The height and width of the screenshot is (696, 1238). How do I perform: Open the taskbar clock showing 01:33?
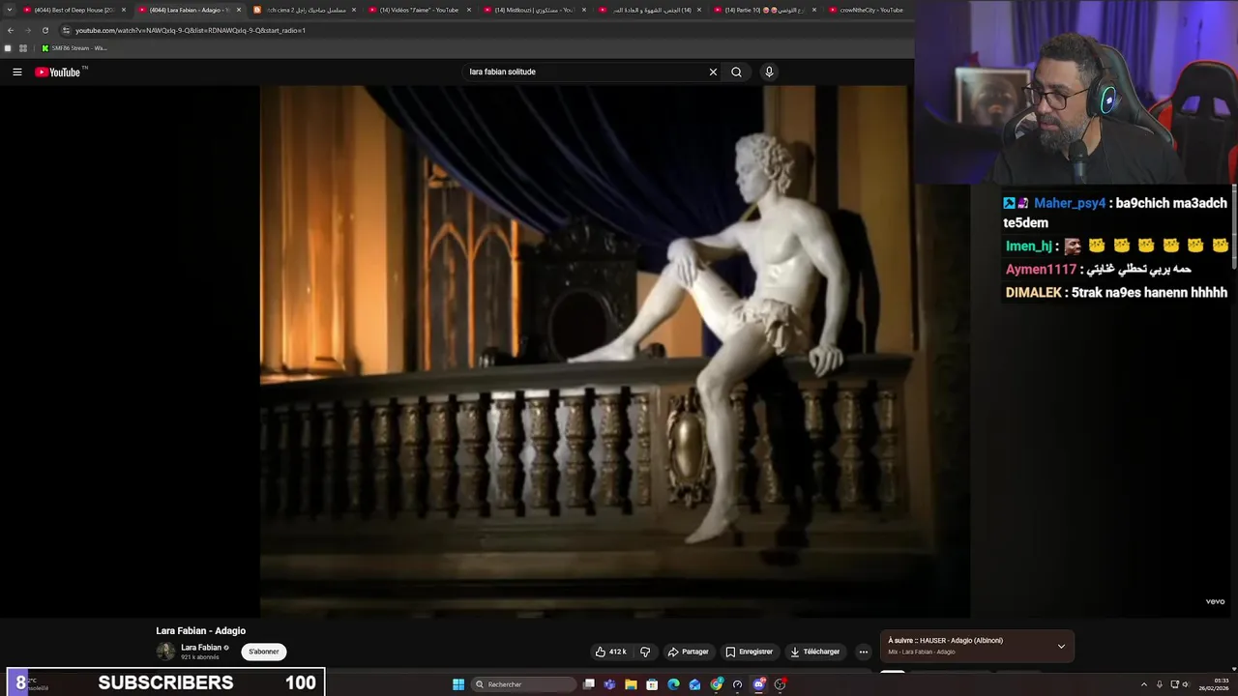coord(1214,684)
